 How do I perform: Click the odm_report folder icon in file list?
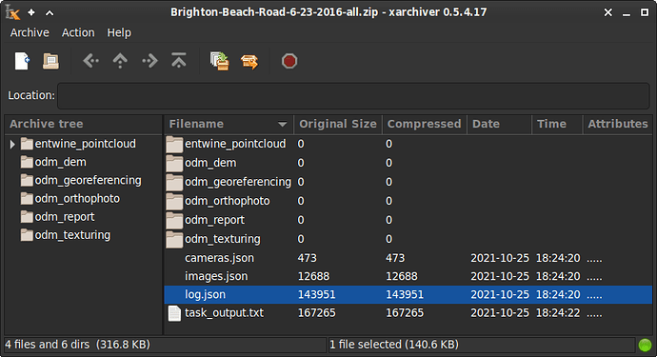[x=174, y=221]
